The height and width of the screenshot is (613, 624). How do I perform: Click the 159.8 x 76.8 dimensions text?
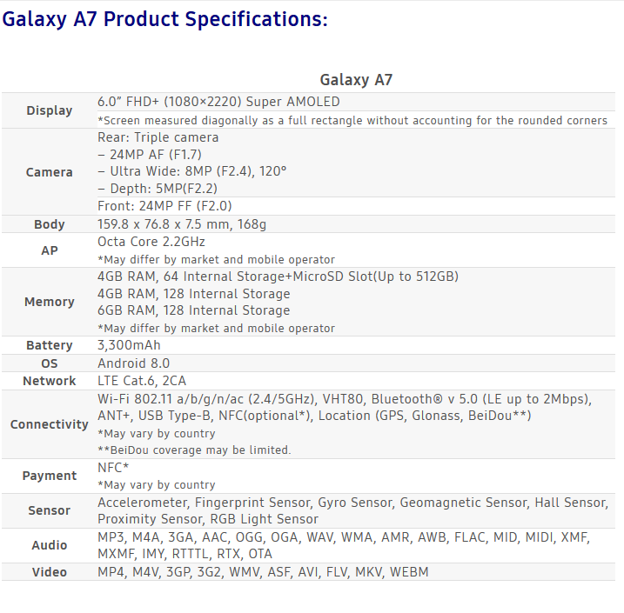tap(182, 224)
